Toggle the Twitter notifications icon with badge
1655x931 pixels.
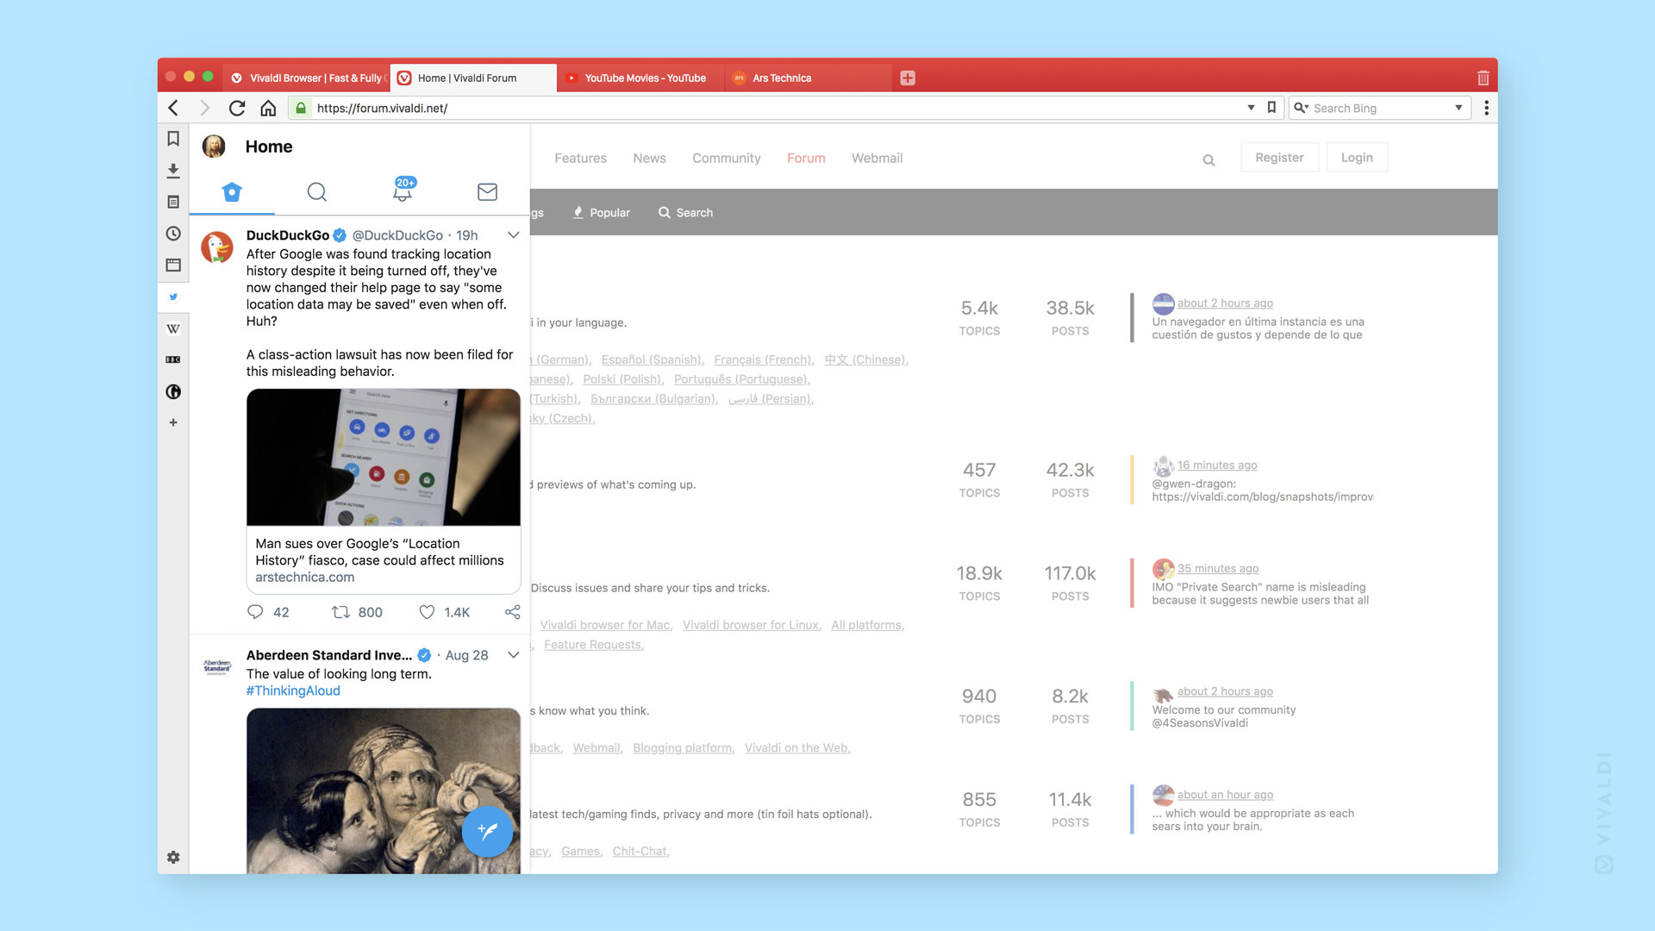click(403, 191)
